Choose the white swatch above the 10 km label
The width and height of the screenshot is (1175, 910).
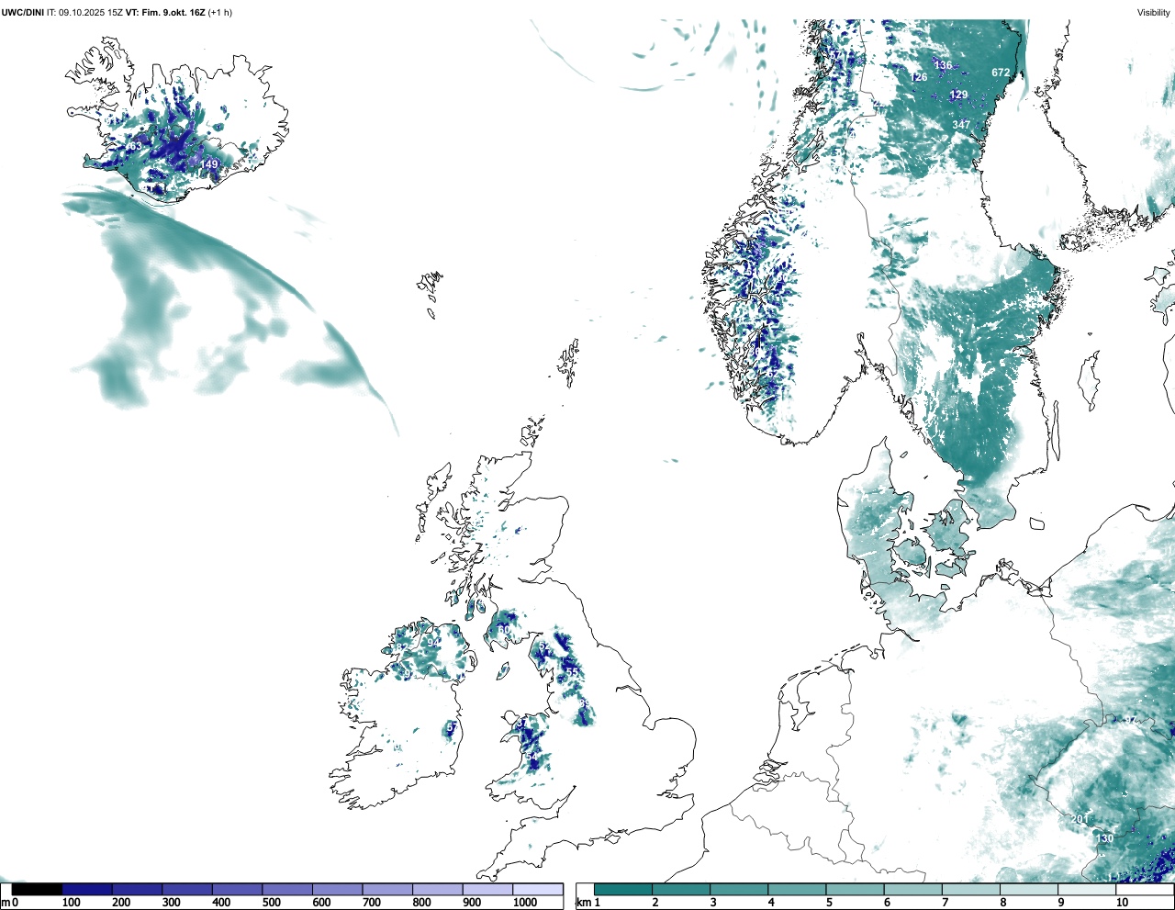[1144, 889]
